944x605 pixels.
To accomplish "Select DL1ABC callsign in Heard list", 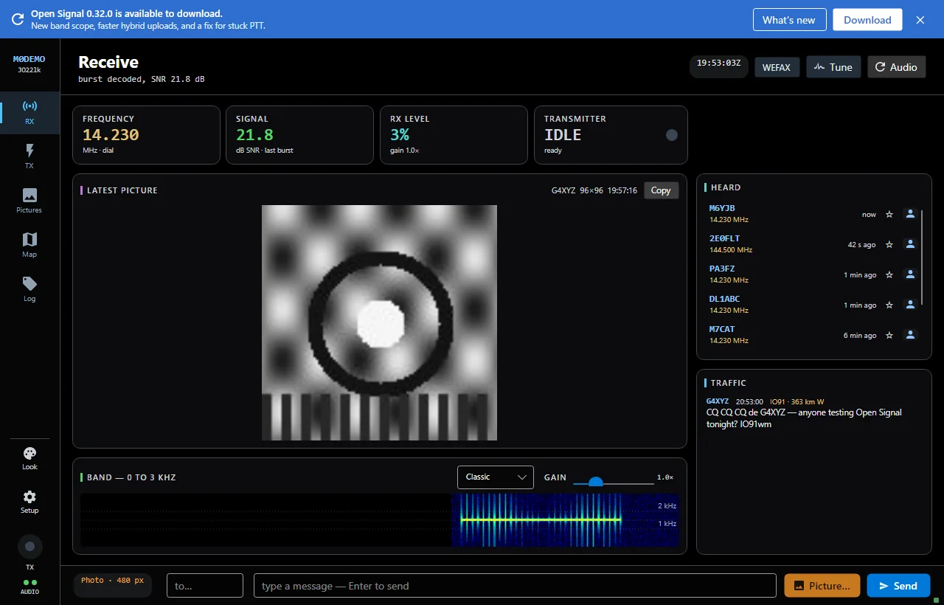I will pyautogui.click(x=724, y=299).
